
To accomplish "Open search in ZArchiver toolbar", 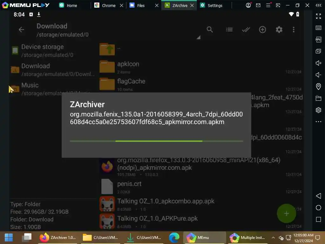I will pos(210,30).
